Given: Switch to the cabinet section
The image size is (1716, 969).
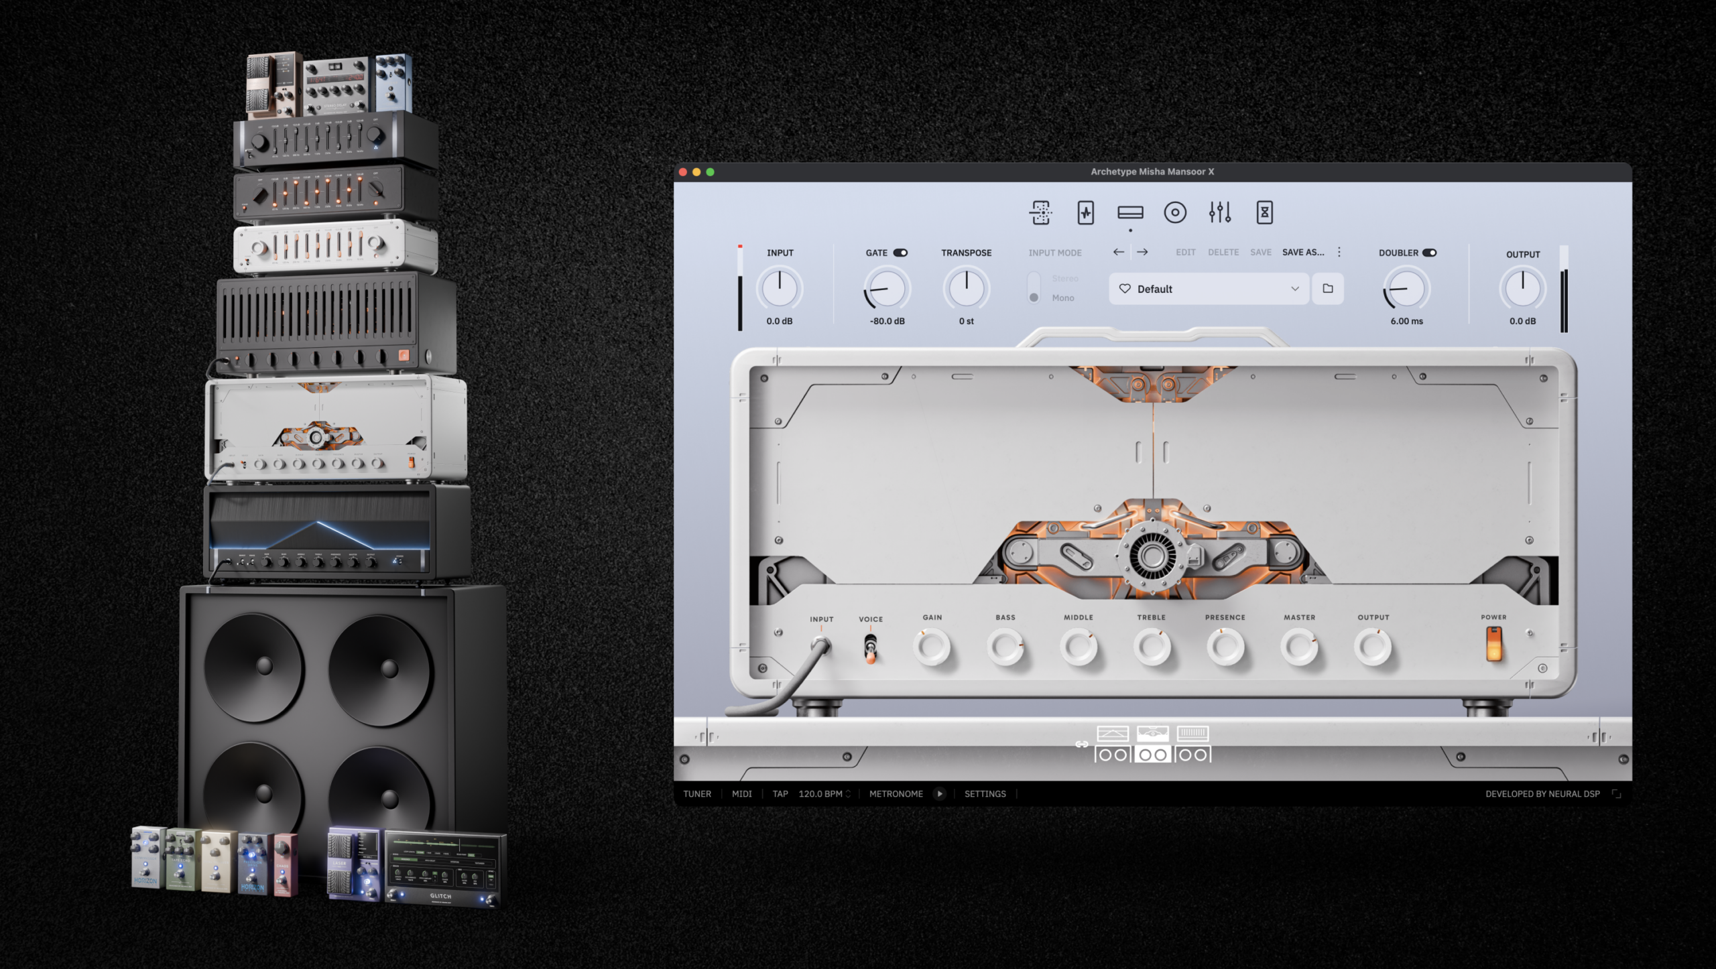Looking at the screenshot, I should tap(1174, 213).
